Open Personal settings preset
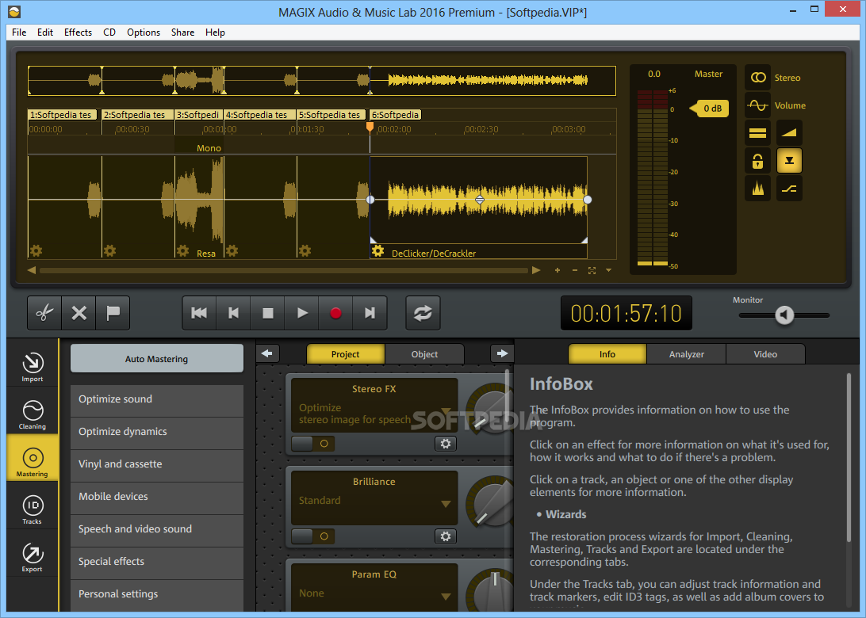 157,593
